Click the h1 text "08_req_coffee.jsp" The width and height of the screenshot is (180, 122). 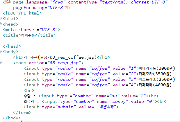pos(72,57)
